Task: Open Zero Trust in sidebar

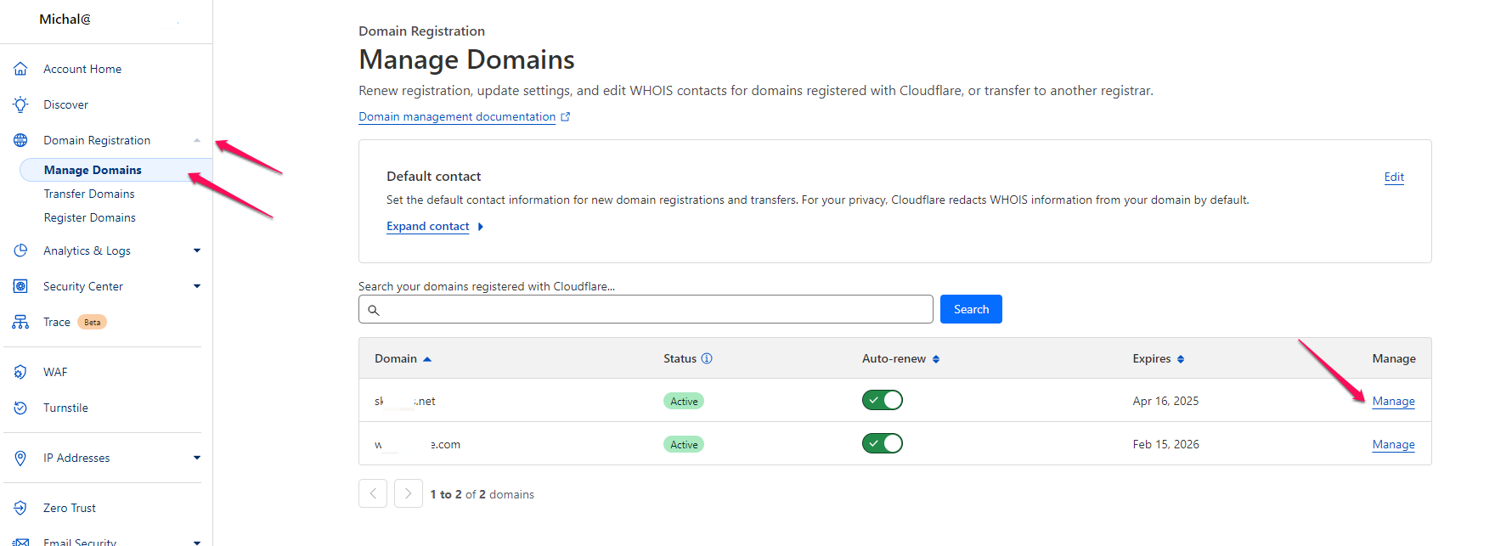Action: (x=70, y=508)
